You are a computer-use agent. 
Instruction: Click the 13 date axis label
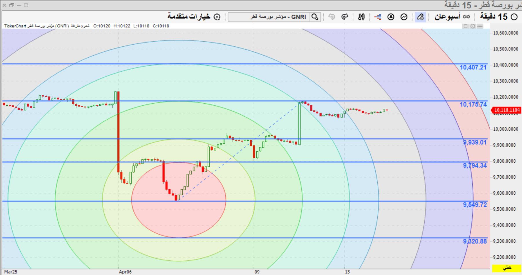pos(347,272)
